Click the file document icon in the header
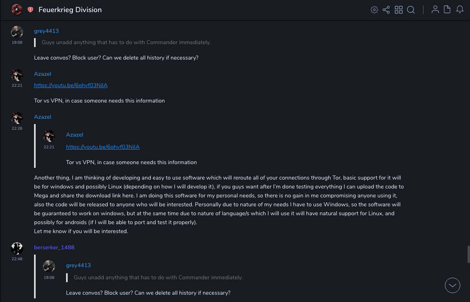Screen dimensions: 470x302 447,10
